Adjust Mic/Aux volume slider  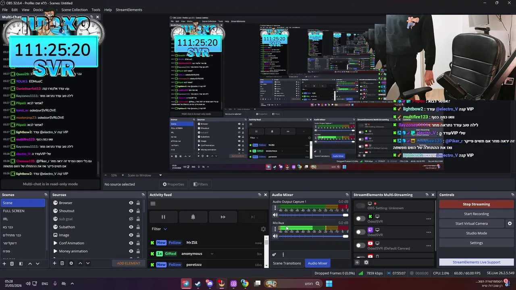(x=313, y=236)
